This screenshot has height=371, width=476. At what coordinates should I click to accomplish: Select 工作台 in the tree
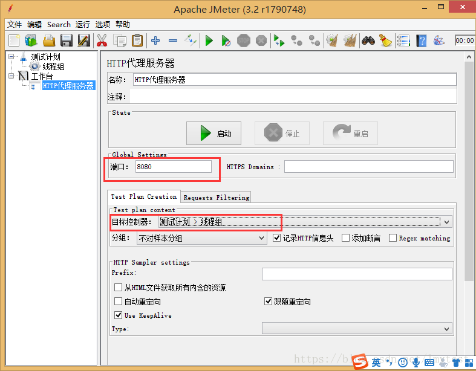coord(42,76)
